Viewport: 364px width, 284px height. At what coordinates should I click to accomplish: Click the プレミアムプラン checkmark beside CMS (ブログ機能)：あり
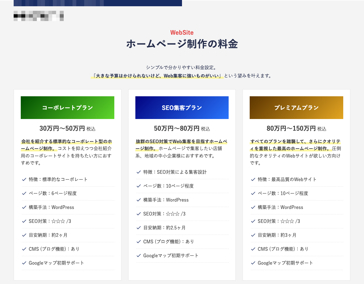pos(253,249)
